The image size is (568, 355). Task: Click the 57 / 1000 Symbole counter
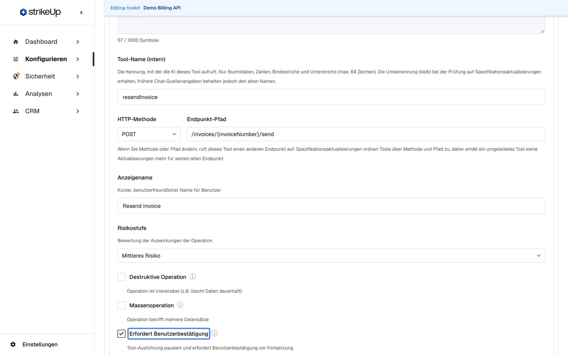(138, 40)
